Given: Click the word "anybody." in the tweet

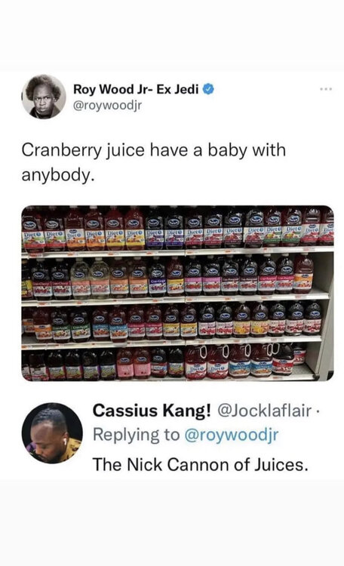Looking at the screenshot, I should (x=58, y=175).
